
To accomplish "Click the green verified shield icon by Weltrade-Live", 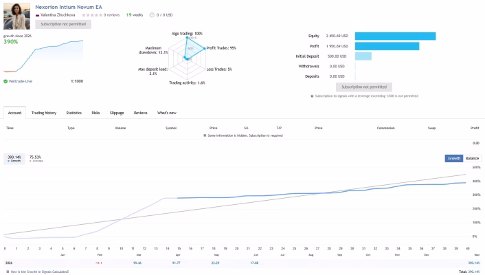I will 5,81.
